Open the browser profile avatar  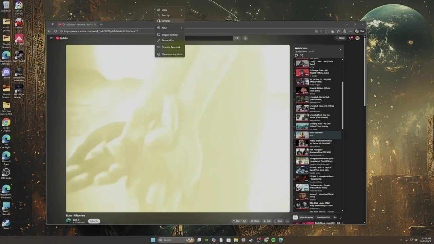click(344, 31)
